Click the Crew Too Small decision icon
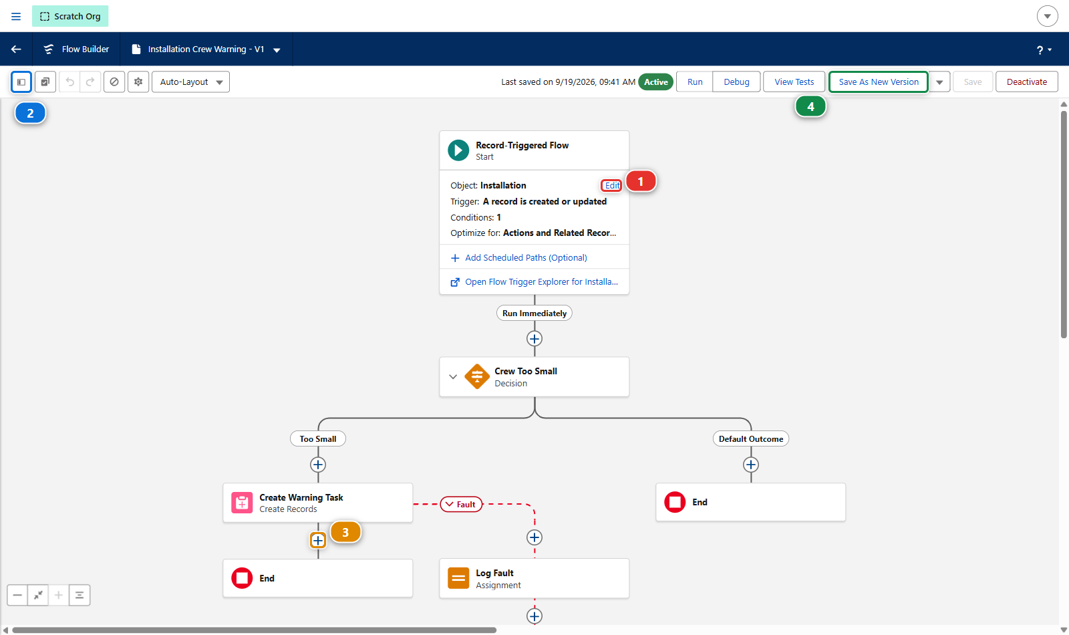 (477, 376)
